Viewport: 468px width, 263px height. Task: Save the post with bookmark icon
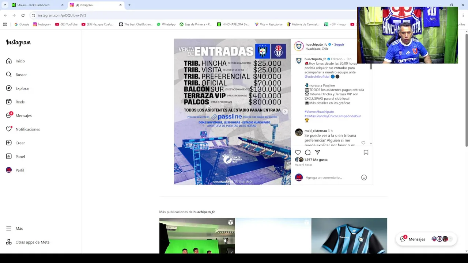[366, 152]
